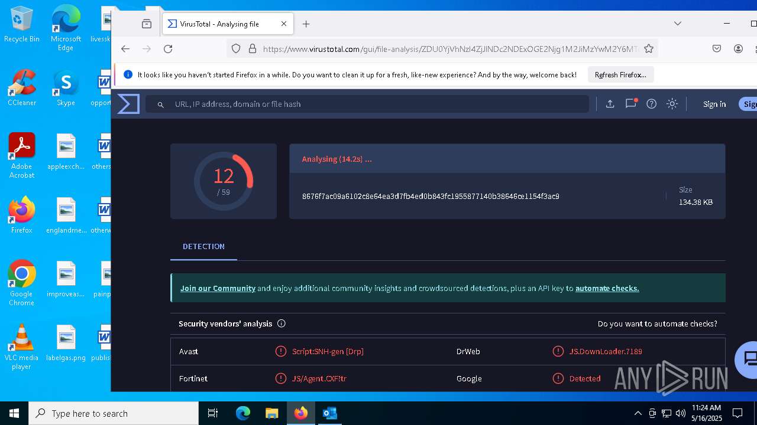Click the Analysing (14.2s) status text
The width and height of the screenshot is (757, 425).
click(337, 159)
